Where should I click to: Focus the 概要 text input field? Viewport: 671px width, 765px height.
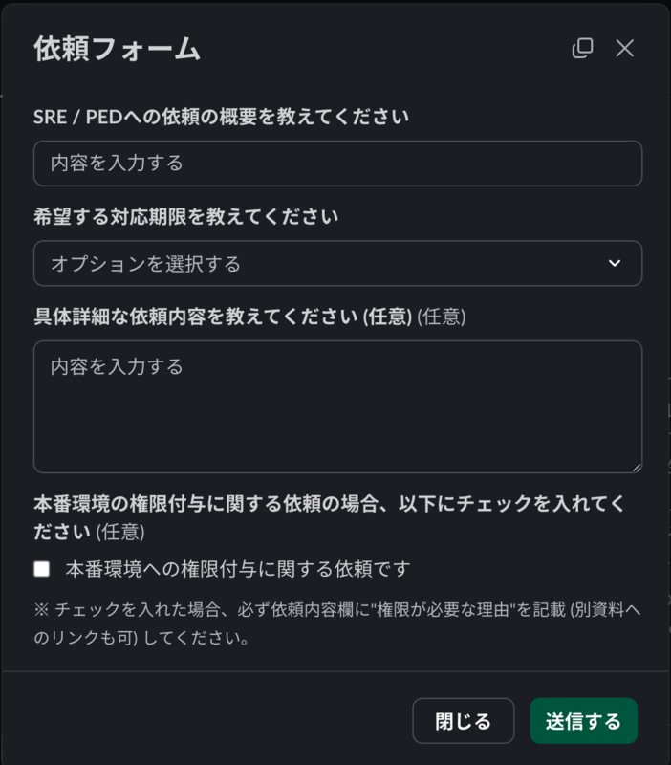(x=337, y=163)
